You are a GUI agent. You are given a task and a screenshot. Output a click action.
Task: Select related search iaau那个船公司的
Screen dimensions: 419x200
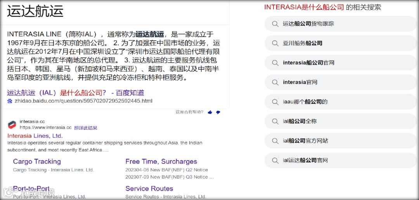point(341,102)
